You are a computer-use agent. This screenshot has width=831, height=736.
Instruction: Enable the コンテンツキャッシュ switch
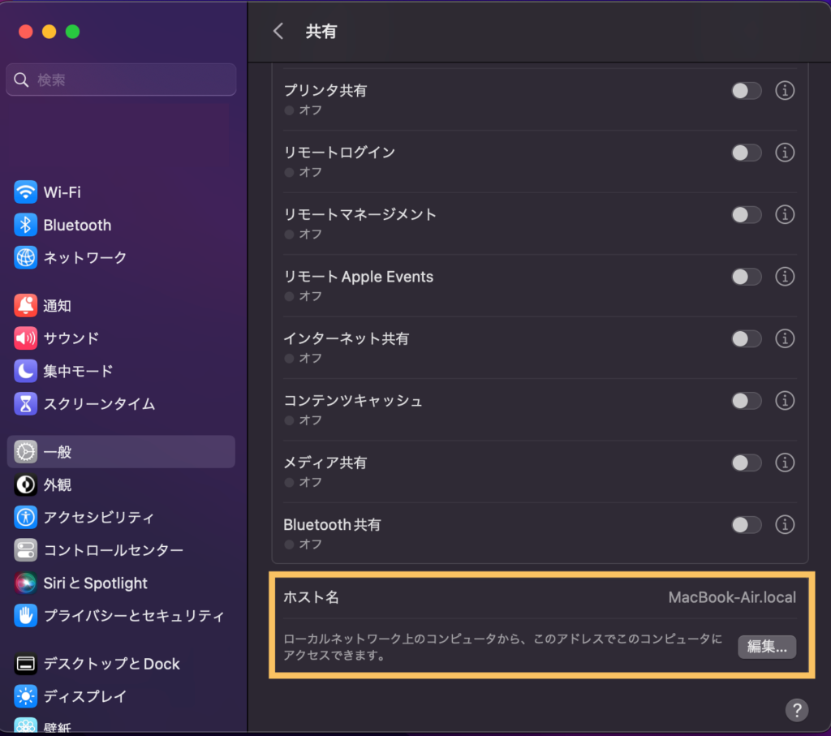point(747,401)
